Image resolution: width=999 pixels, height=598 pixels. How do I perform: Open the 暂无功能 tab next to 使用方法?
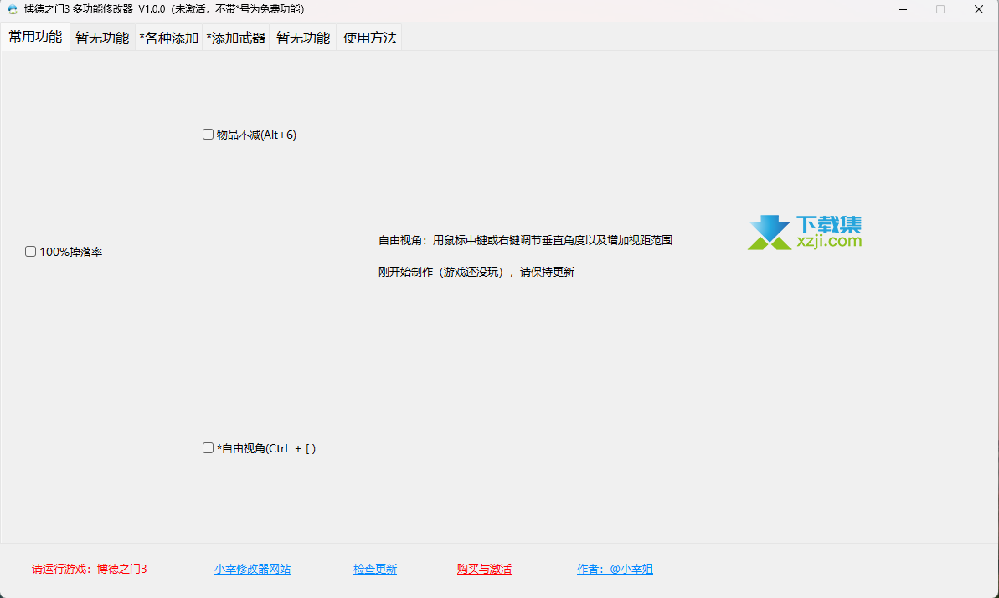click(303, 38)
